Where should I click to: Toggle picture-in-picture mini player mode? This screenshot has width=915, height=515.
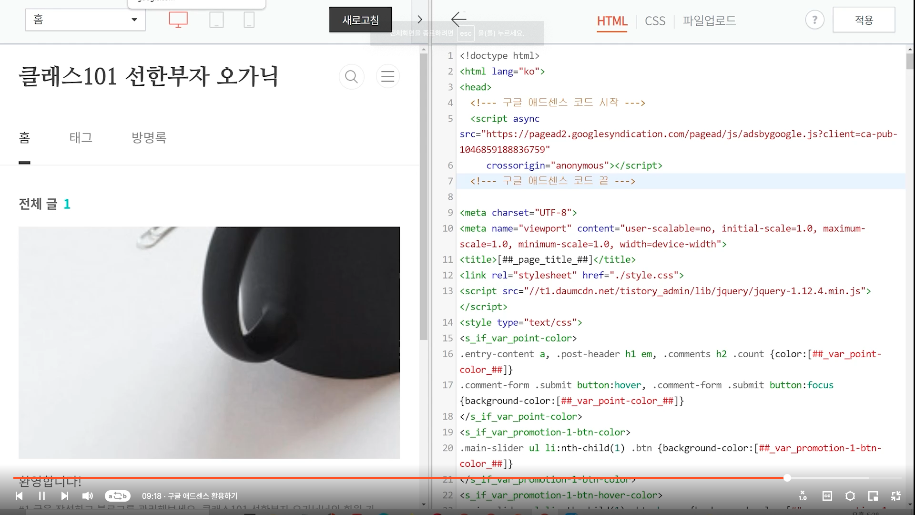click(873, 496)
